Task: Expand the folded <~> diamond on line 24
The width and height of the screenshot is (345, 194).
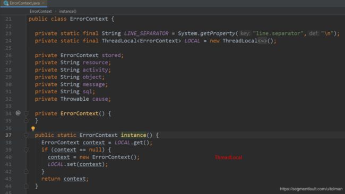Action: pyautogui.click(x=262, y=41)
